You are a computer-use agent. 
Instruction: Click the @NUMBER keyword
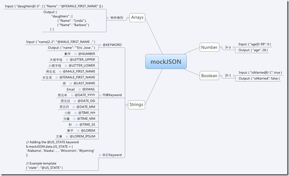click(86, 54)
